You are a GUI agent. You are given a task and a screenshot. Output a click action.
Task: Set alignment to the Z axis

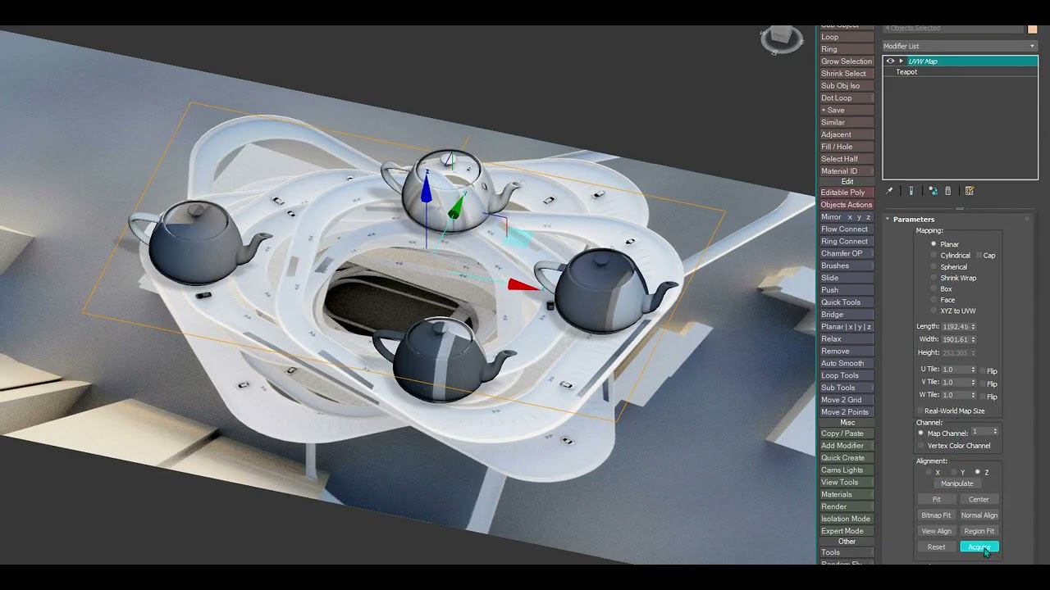coord(978,472)
